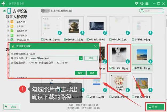This screenshot has height=112, width=167.
Task: Click the output folder path field
Action: 52,58
